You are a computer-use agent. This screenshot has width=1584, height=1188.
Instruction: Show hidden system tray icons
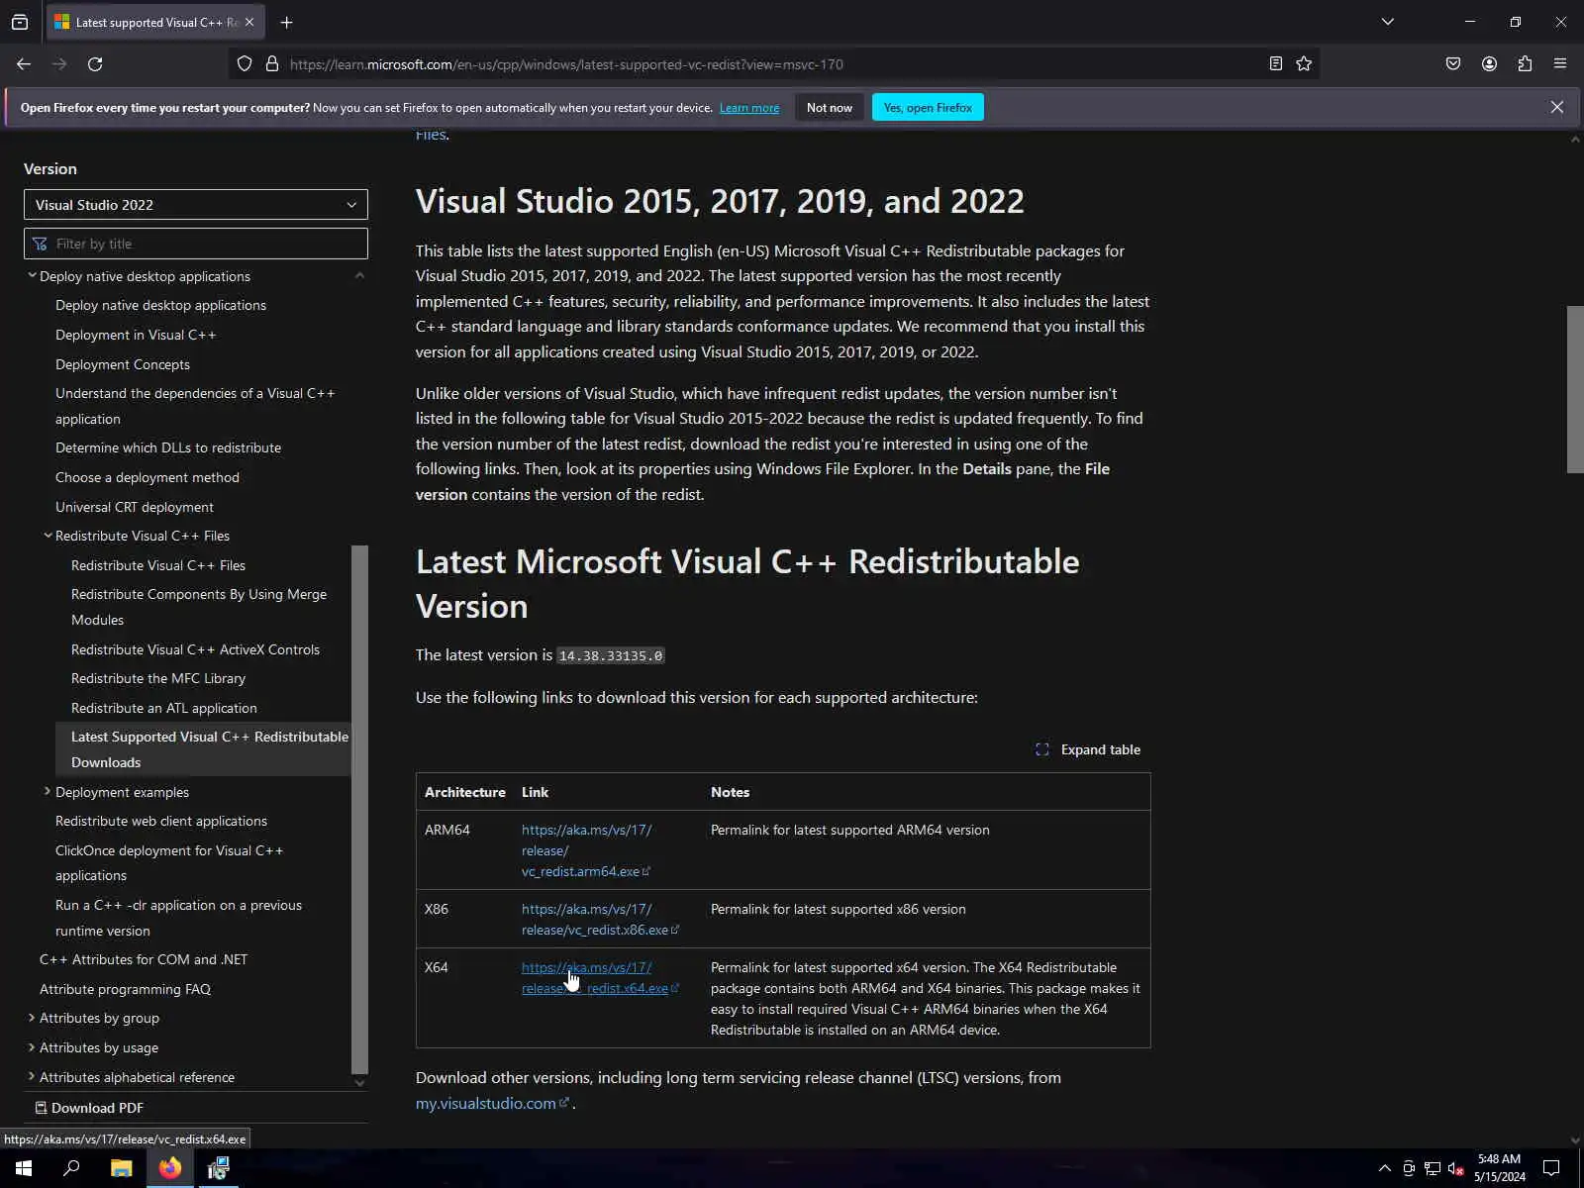click(1384, 1168)
